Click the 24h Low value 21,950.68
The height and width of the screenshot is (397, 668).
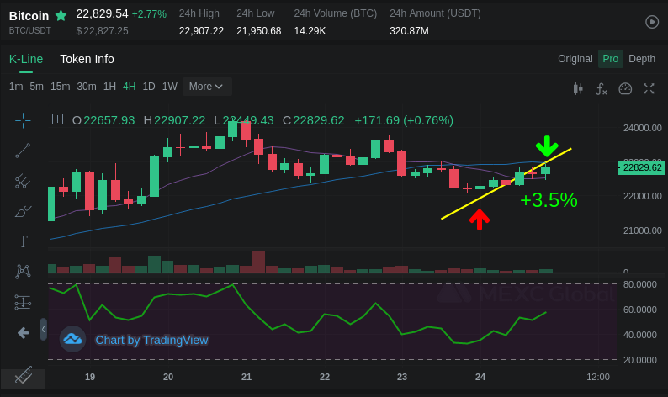[x=258, y=31]
